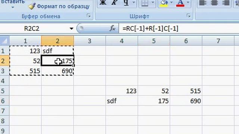Select column header 4
239x134 pixels.
coord(122,41)
